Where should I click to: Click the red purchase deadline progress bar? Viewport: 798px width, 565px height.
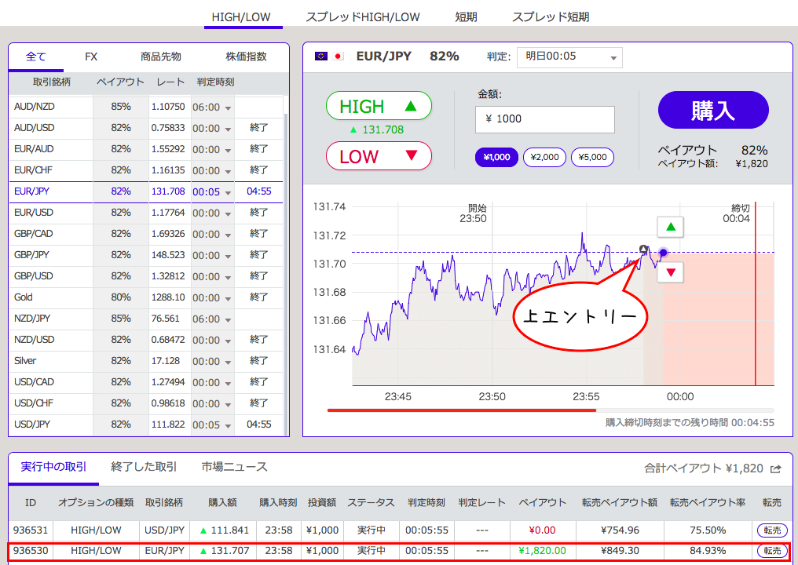(462, 410)
